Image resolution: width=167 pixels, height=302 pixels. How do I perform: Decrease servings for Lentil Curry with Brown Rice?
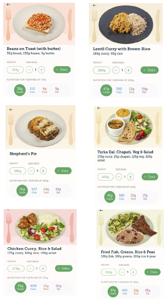click(x=116, y=70)
